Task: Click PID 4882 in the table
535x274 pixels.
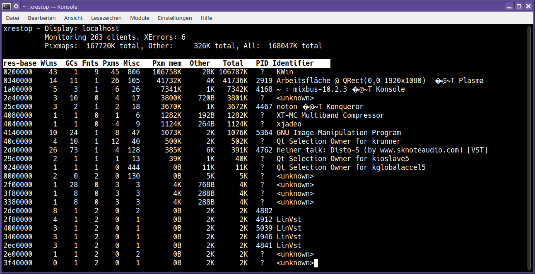Action: click(264, 211)
